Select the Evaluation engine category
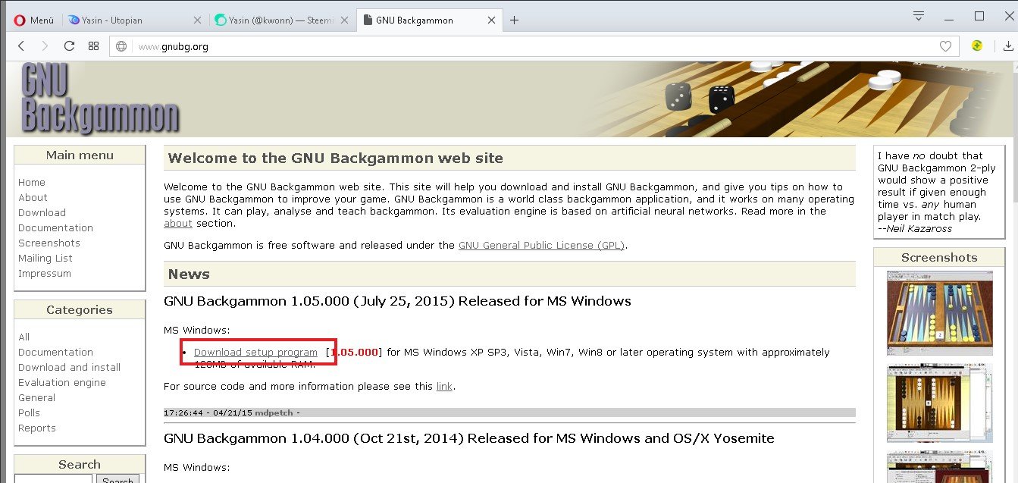Screen dimensions: 1018x483 click(62, 382)
